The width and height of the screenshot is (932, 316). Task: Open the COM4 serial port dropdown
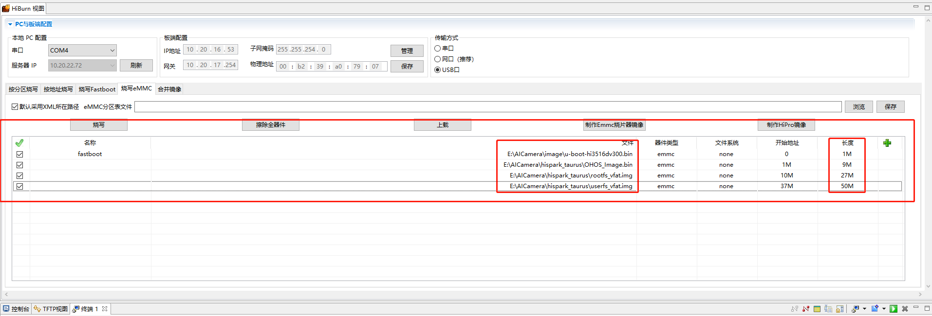coord(82,50)
